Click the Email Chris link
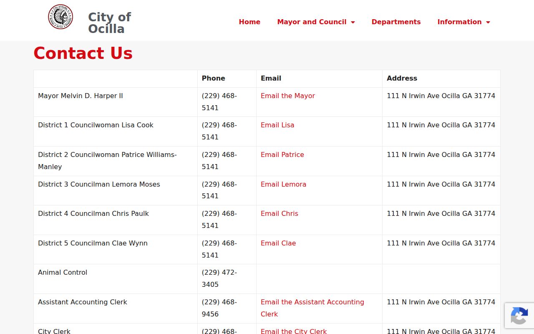 pyautogui.click(x=280, y=213)
